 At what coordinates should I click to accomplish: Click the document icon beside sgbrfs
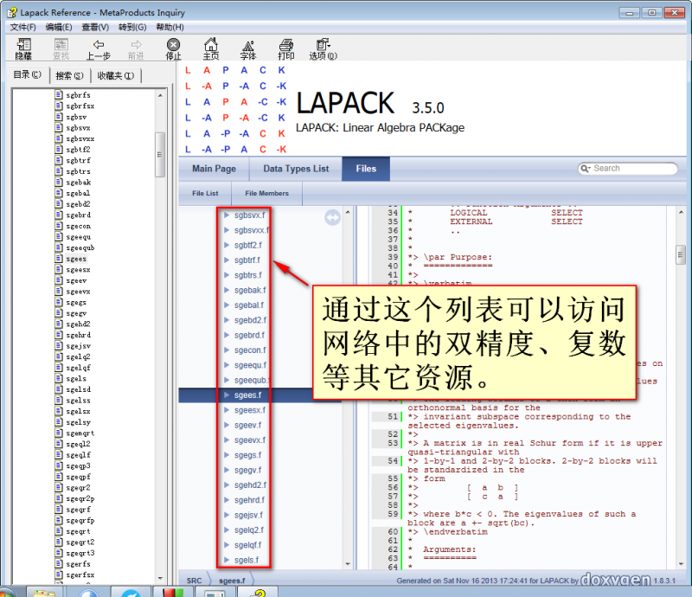(59, 94)
